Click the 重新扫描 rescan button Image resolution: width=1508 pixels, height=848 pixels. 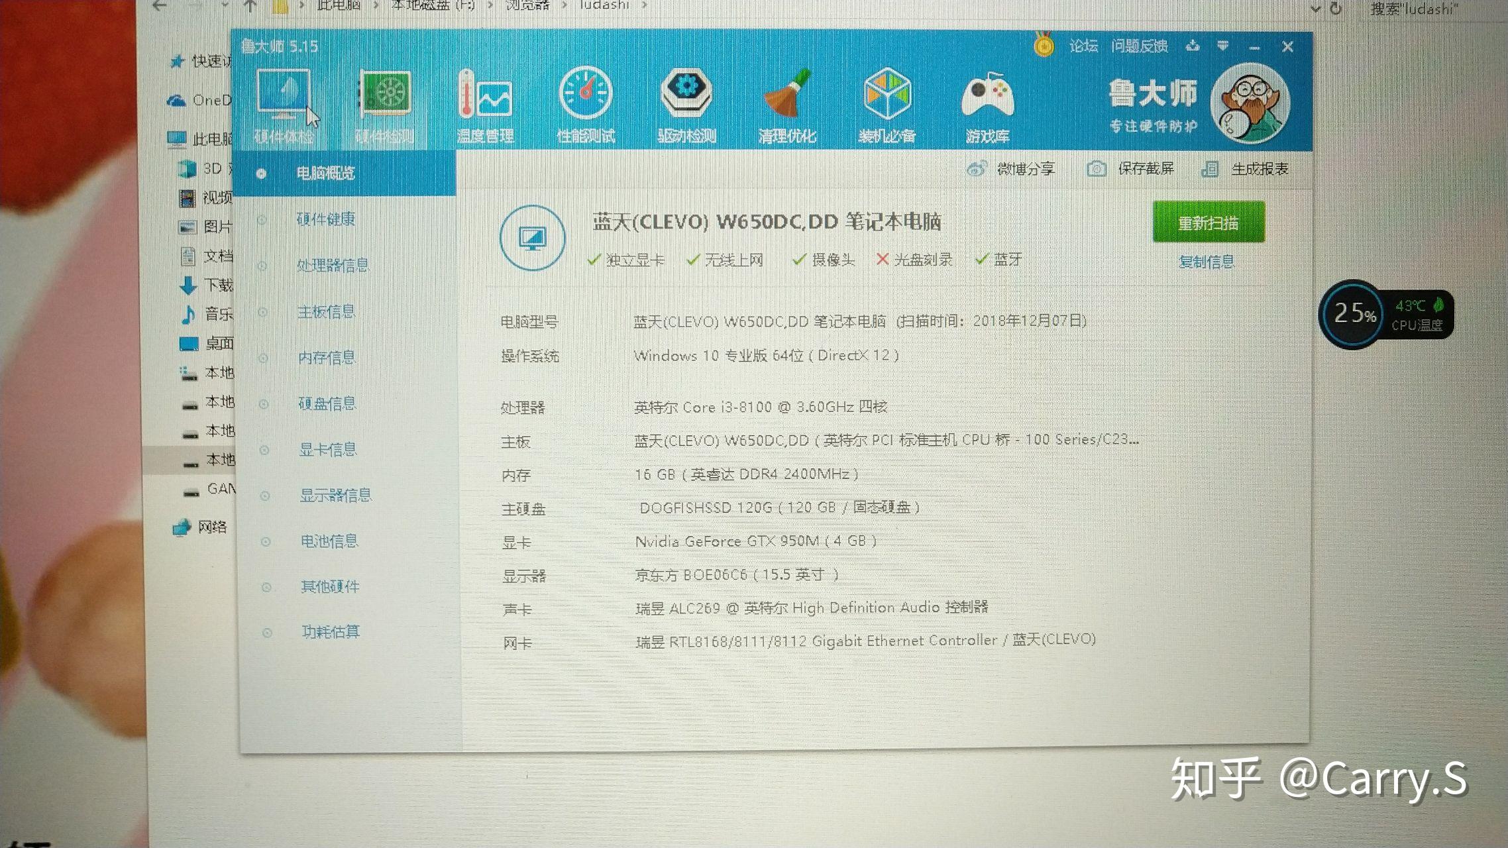pos(1208,223)
